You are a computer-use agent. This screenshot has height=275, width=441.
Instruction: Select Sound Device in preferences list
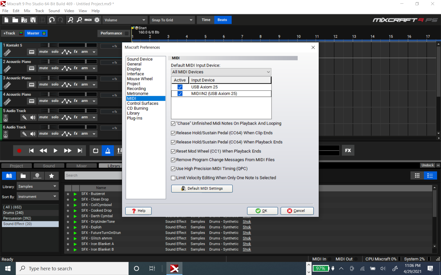(140, 59)
